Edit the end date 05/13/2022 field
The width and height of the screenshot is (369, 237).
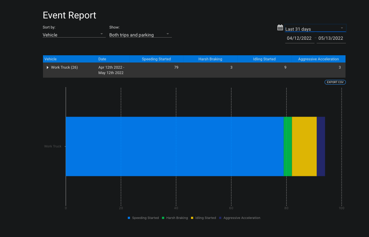(x=331, y=38)
